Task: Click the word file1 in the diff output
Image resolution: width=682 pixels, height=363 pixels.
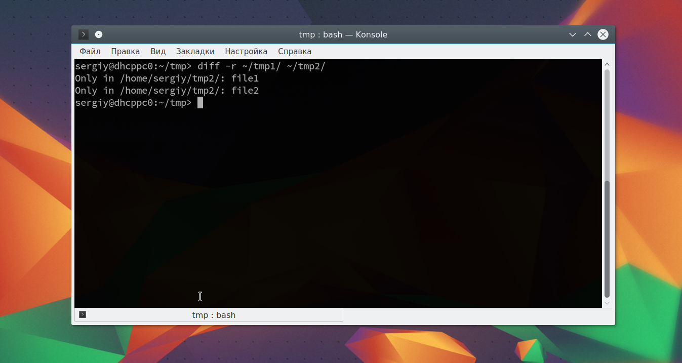Action: [245, 78]
